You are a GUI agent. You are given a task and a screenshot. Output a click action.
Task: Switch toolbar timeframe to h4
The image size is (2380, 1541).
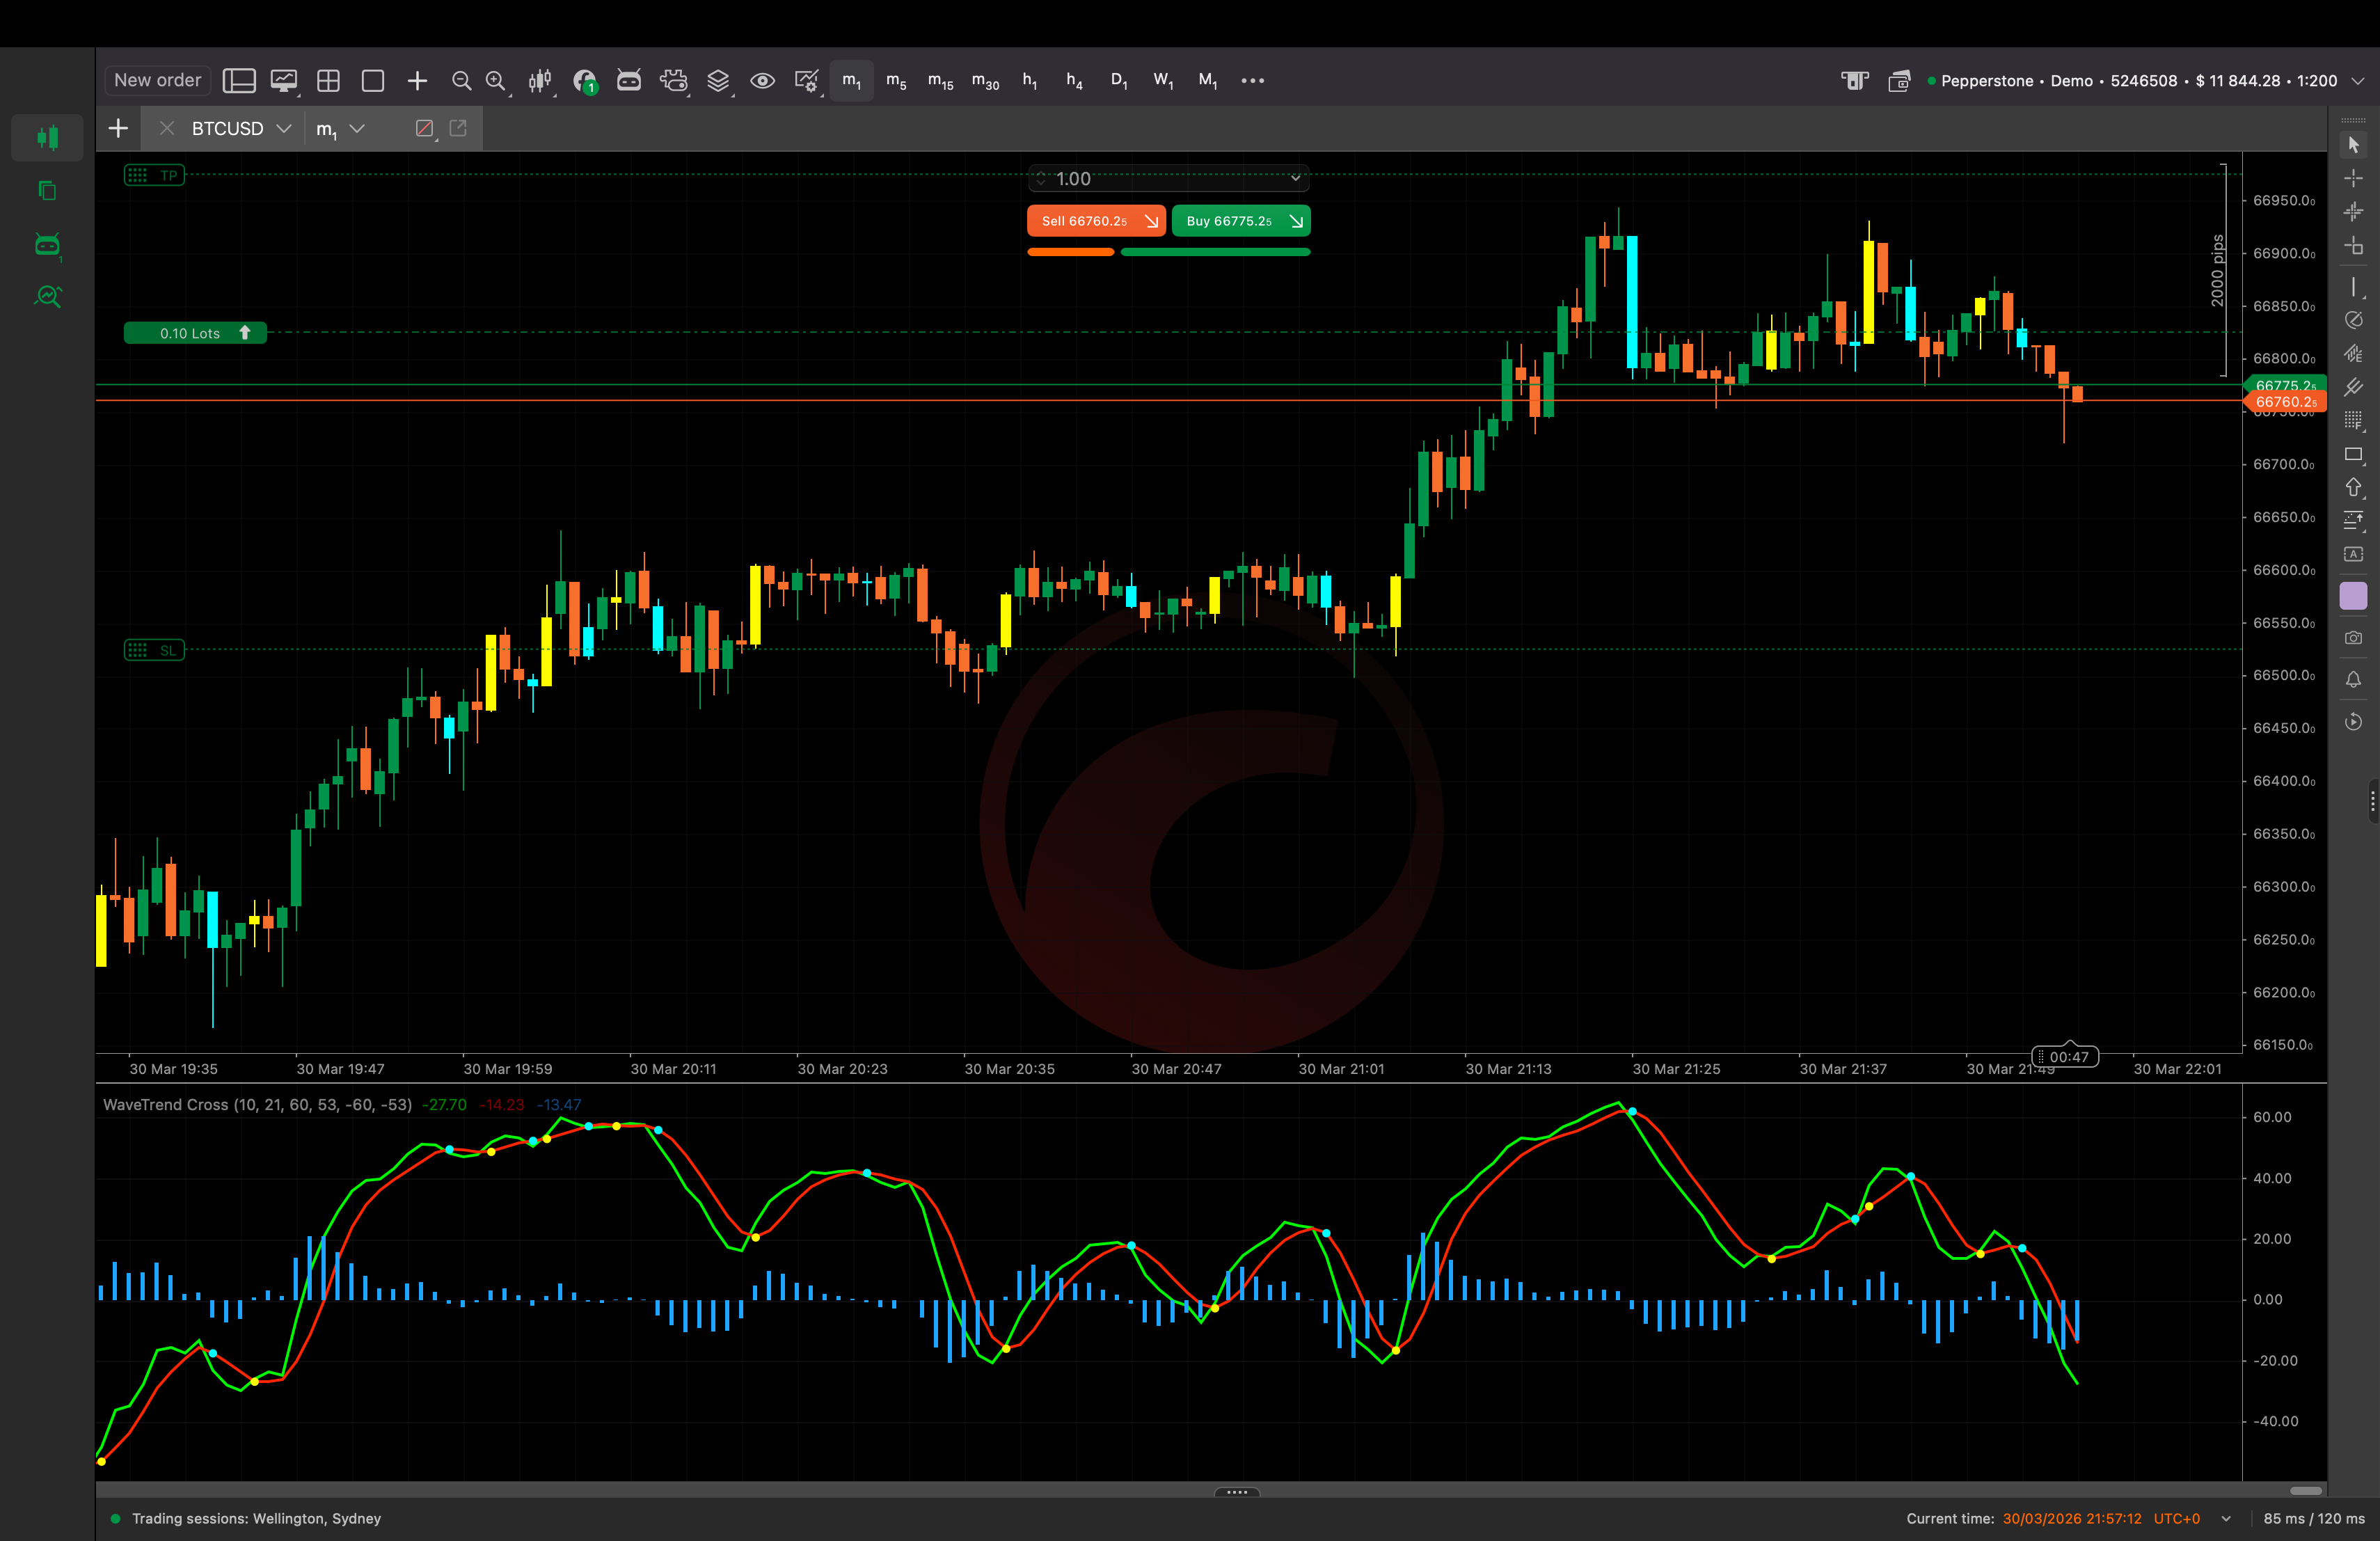click(1074, 80)
